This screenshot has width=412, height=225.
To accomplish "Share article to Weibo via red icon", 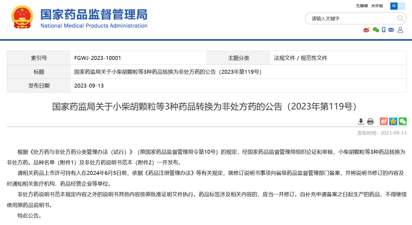I will (384, 121).
